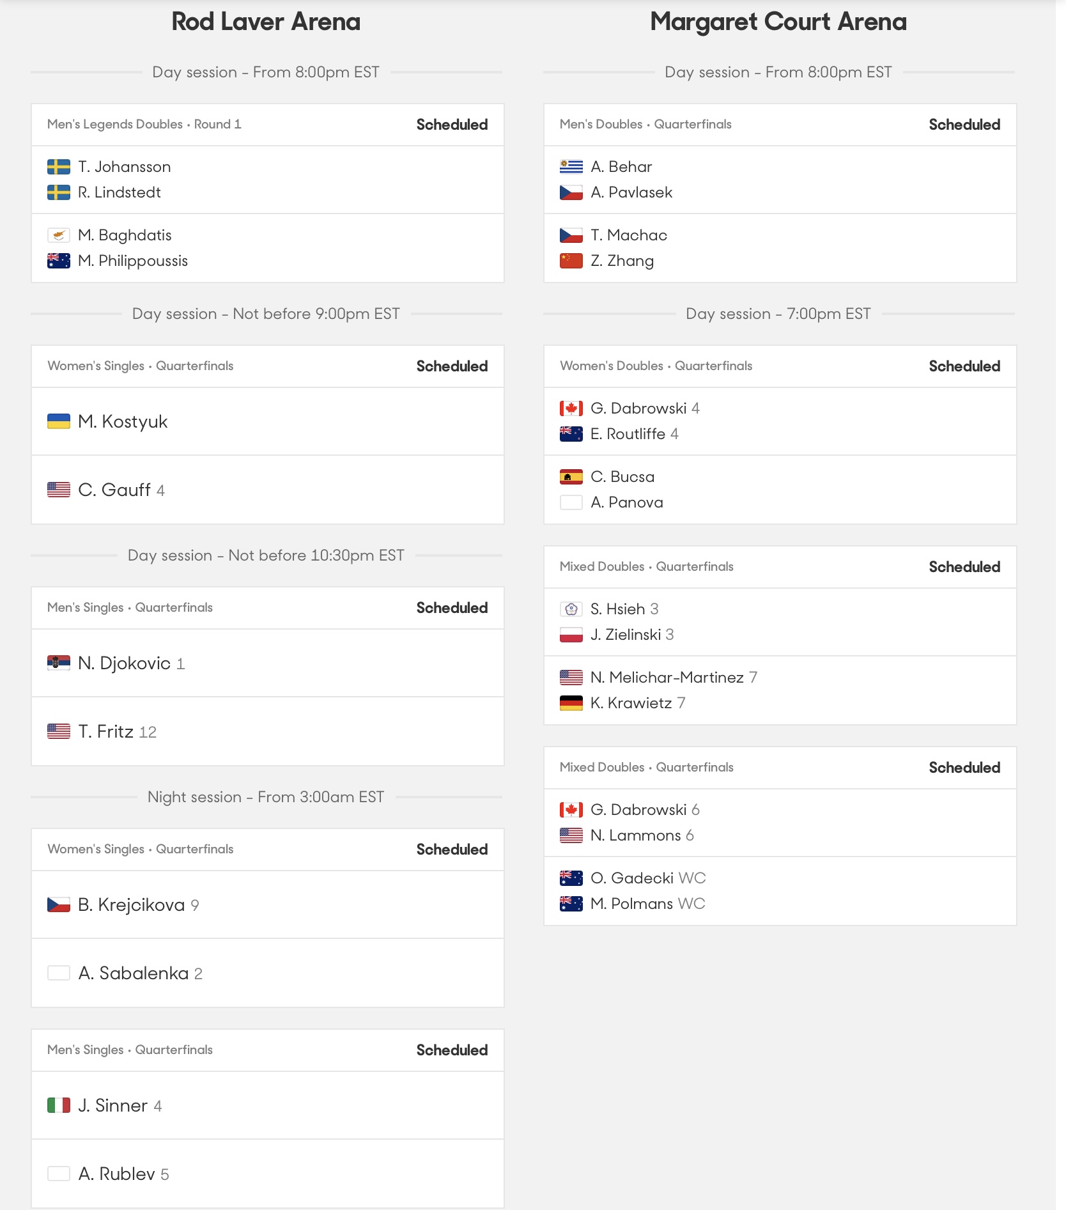Click Serbia flag beside N. Djokovic

[x=59, y=663]
